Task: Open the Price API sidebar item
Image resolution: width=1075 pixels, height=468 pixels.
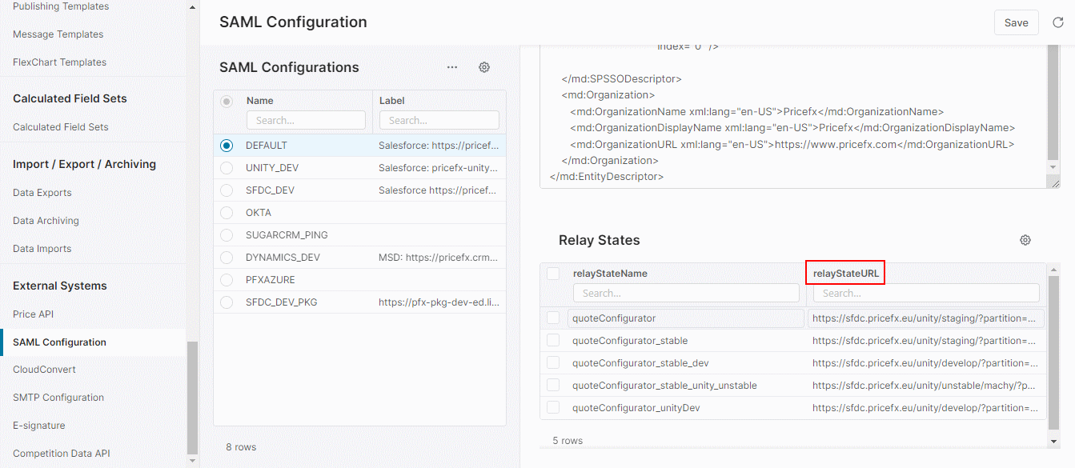Action: click(x=34, y=314)
